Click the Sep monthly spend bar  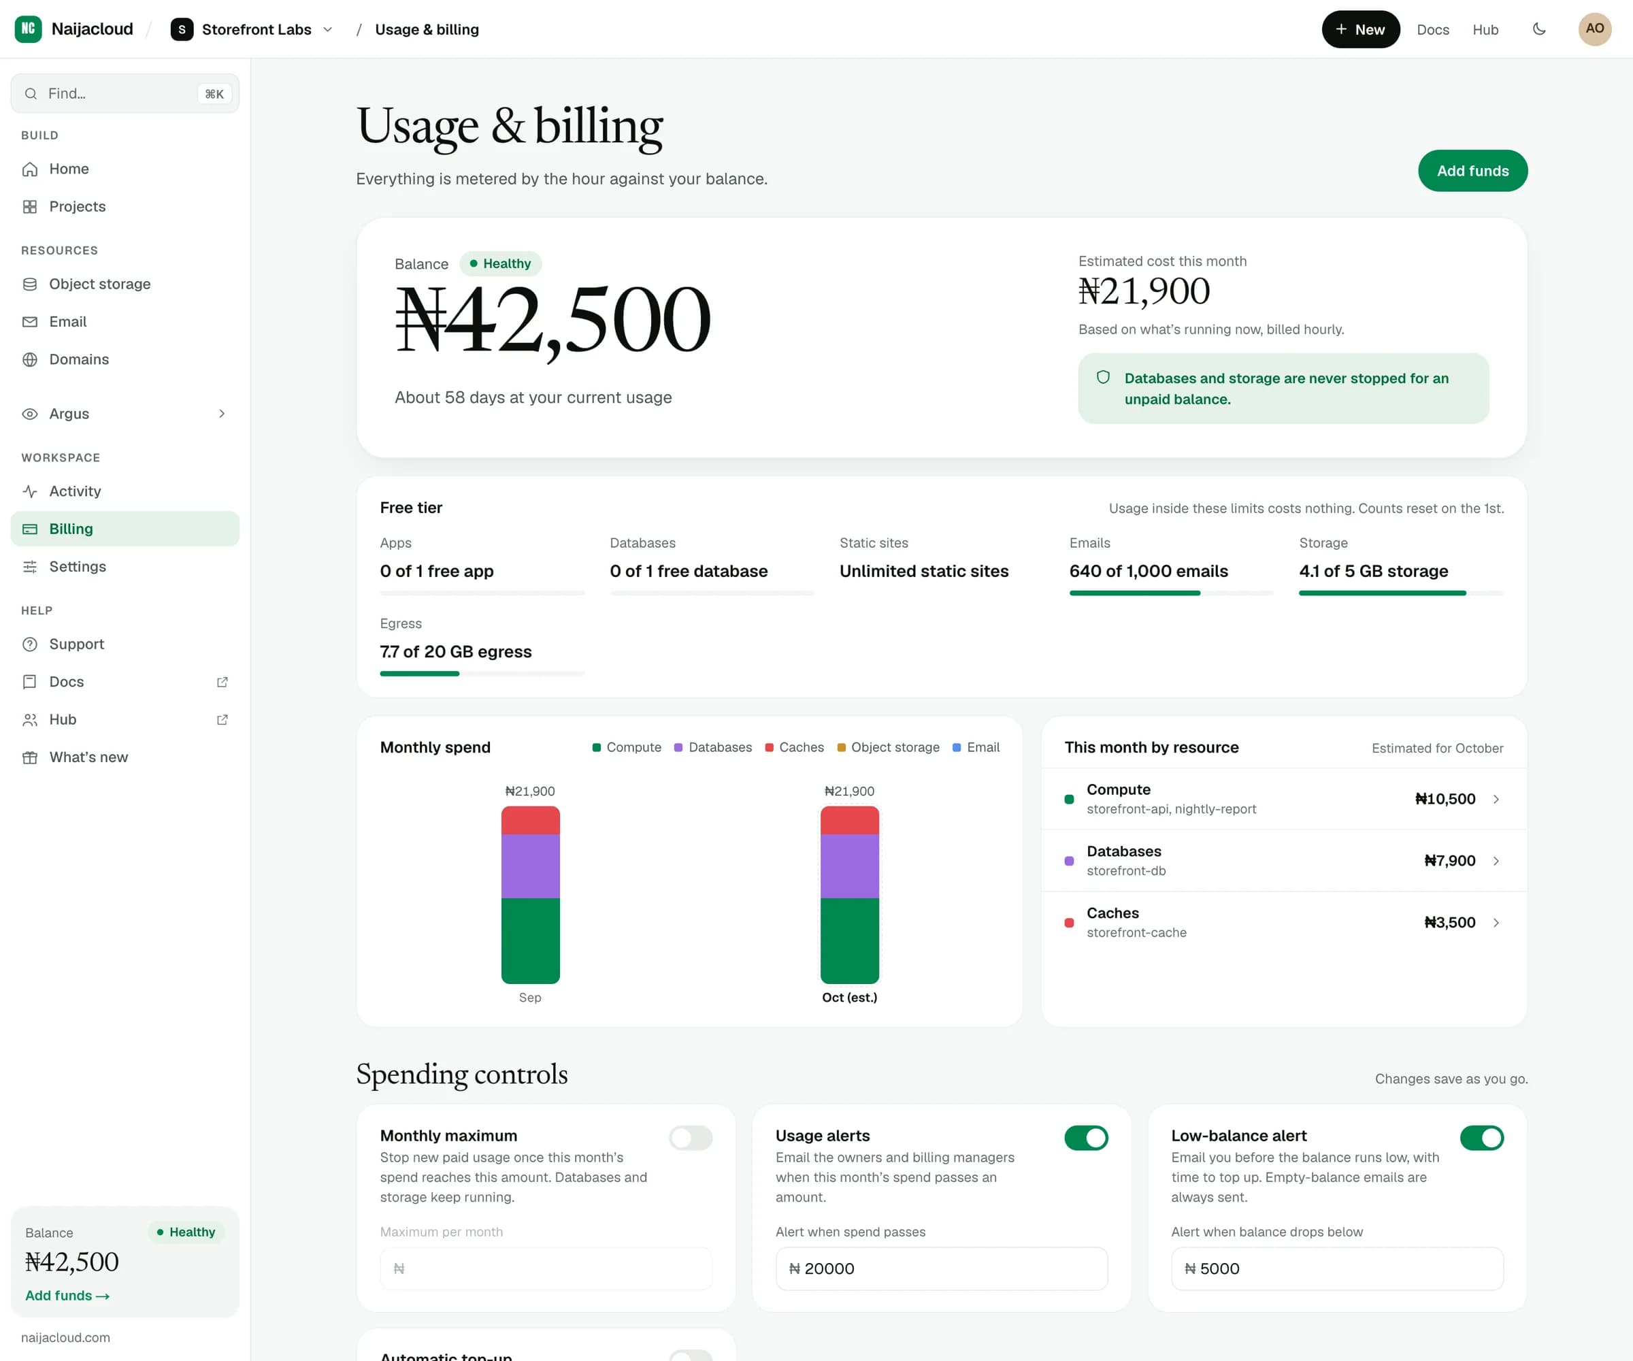[x=530, y=894]
